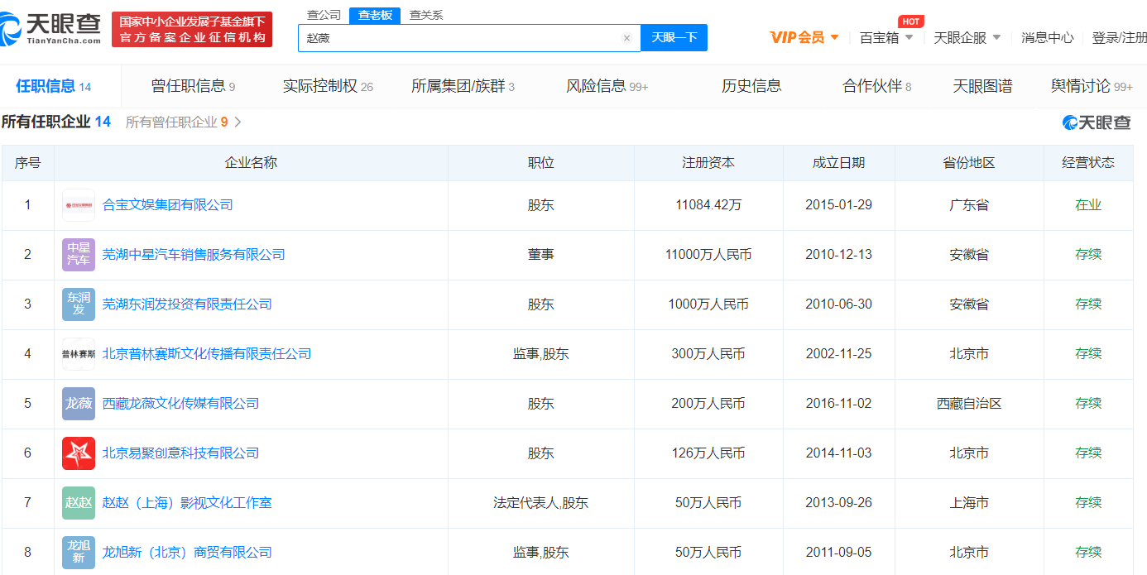Click the 合宝文娱集团 company logo icon
This screenshot has width=1147, height=575.
point(79,205)
